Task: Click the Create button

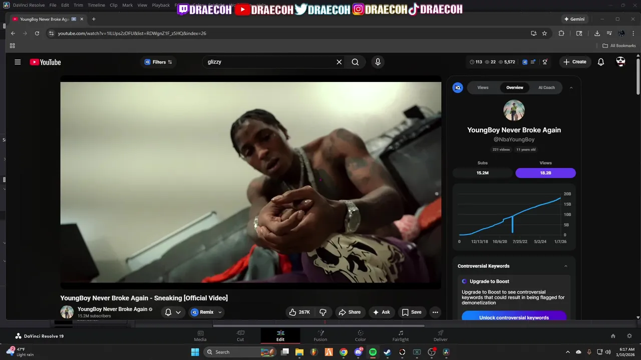Action: (x=575, y=62)
